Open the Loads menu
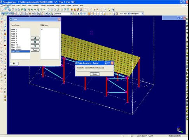Viewport: 189px width, 140px height. coord(29,5)
